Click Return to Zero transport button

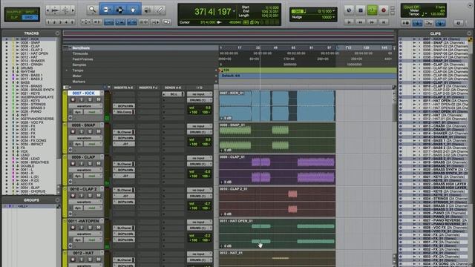pyautogui.click(x=349, y=22)
